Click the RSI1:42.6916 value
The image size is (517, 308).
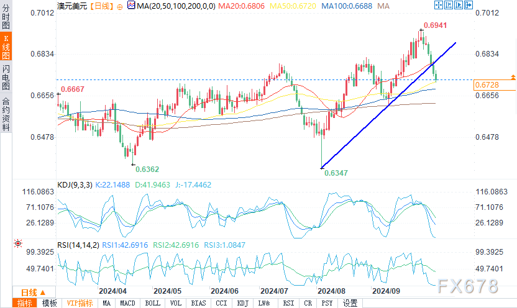(125, 245)
